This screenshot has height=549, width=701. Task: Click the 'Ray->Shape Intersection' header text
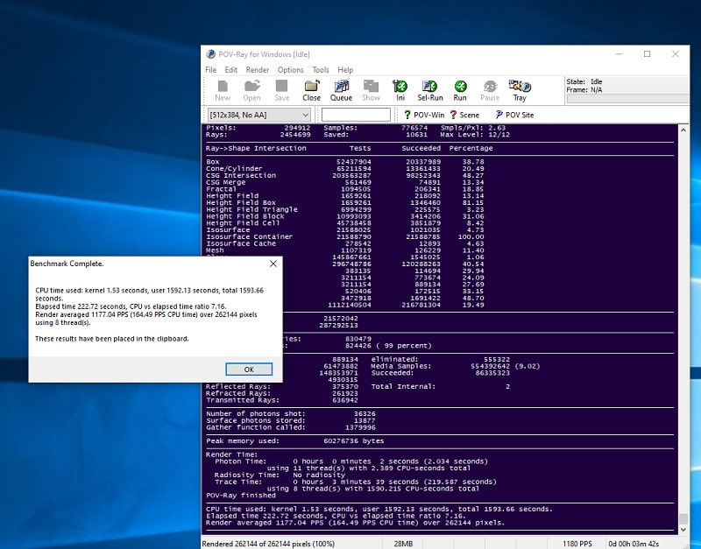(256, 148)
